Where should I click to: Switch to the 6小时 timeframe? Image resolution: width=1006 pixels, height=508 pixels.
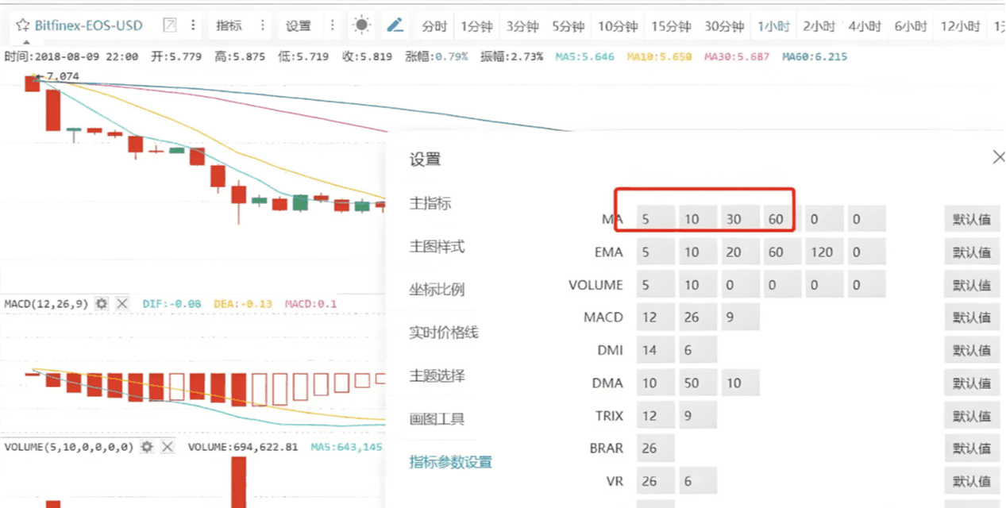click(x=911, y=26)
